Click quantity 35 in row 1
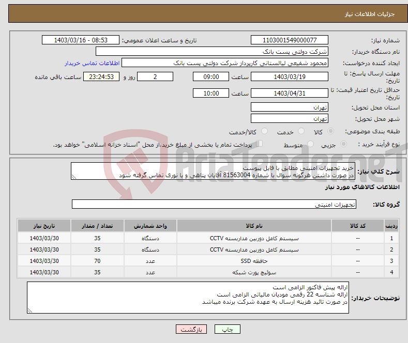The height and width of the screenshot is (343, 408). tap(97, 238)
